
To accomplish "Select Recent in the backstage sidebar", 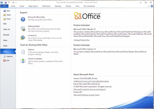I will point(6,35).
